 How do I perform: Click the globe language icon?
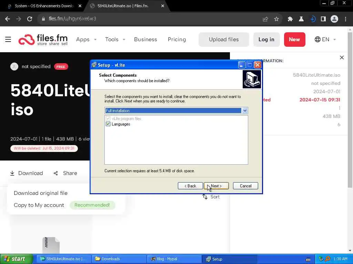317,40
